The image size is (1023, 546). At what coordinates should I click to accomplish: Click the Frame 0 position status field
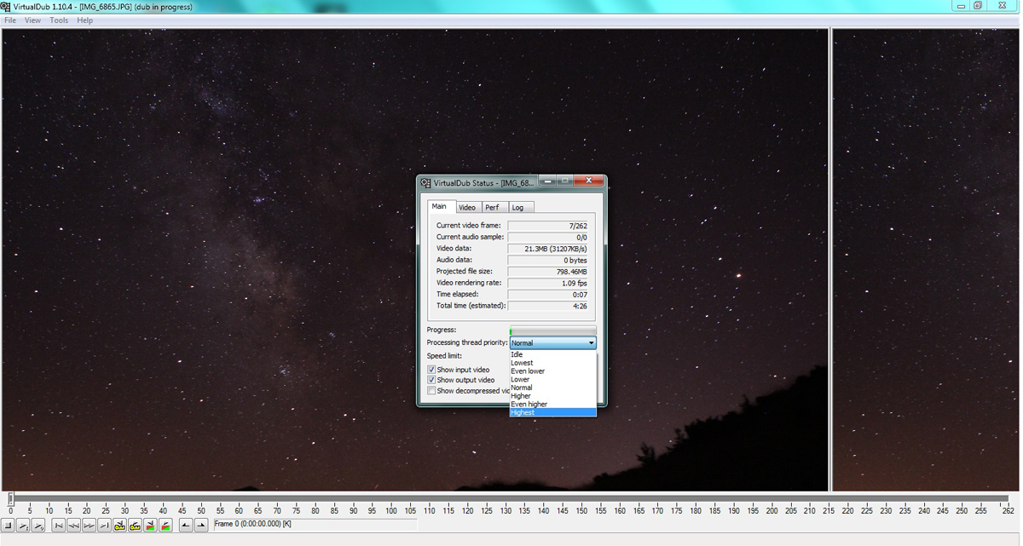tap(315, 524)
